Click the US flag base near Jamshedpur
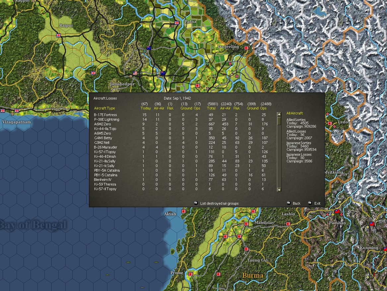This screenshot has height=291, width=387. (135, 73)
